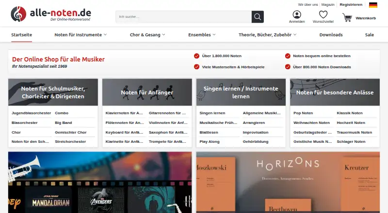Click the magnifier search button
This screenshot has width=388, height=213.
coord(258,17)
